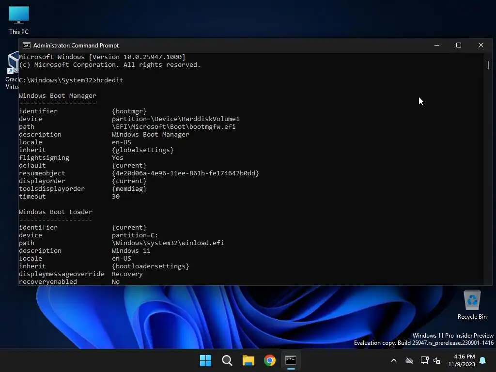Image resolution: width=496 pixels, height=372 pixels.
Task: Click winload.efi path value
Action: pos(168,243)
